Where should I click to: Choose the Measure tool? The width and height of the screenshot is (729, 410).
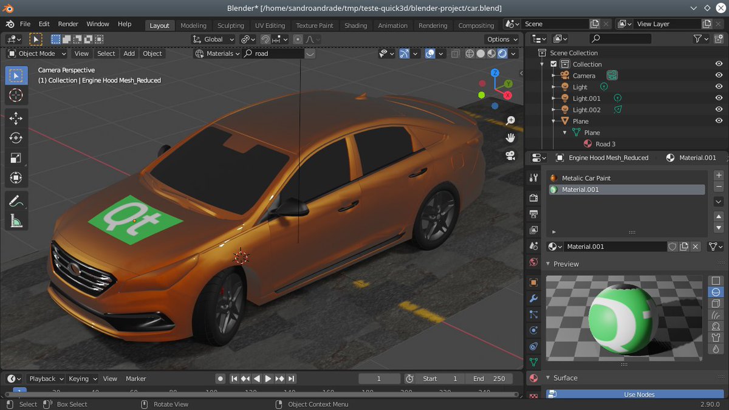[x=16, y=221]
